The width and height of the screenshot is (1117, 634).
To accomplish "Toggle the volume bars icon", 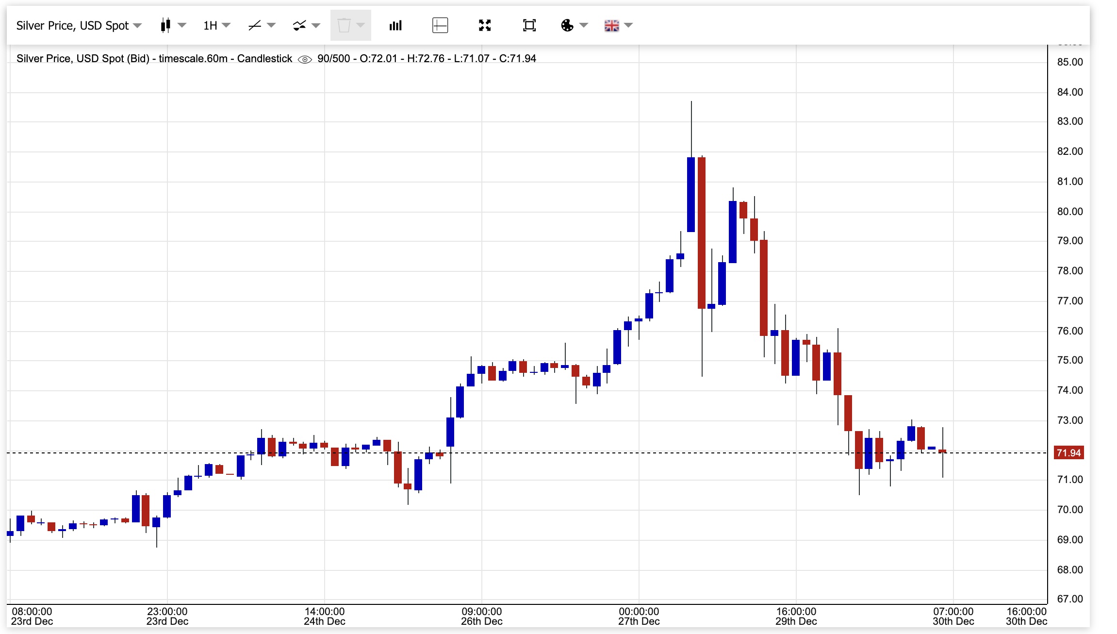I will pyautogui.click(x=395, y=25).
